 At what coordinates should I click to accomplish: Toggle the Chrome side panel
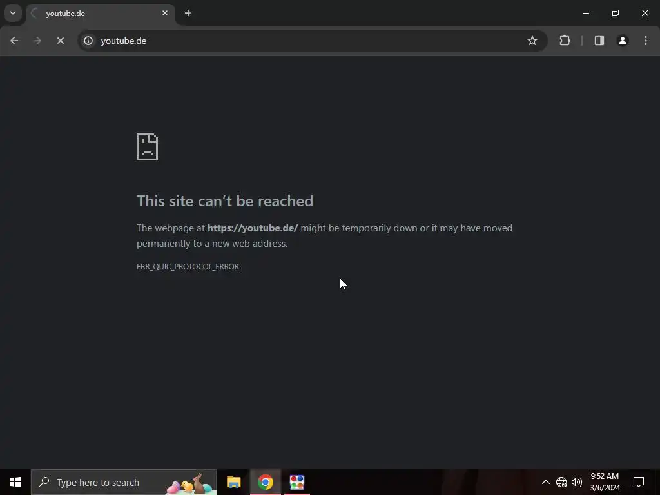(599, 41)
